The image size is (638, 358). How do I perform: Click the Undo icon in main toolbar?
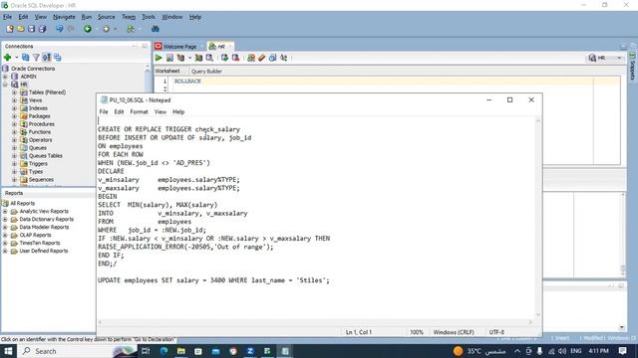(x=60, y=29)
